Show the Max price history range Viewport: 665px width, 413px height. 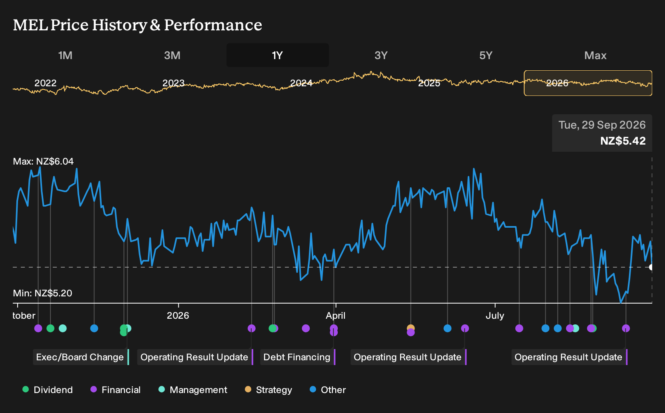point(595,55)
